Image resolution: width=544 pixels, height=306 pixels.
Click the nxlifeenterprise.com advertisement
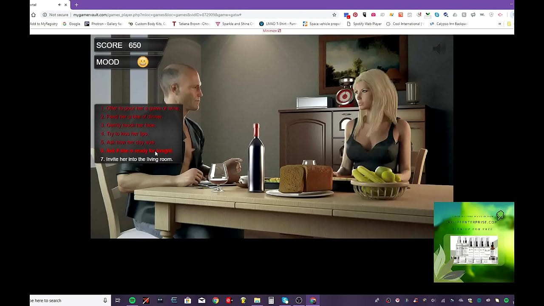point(473,242)
